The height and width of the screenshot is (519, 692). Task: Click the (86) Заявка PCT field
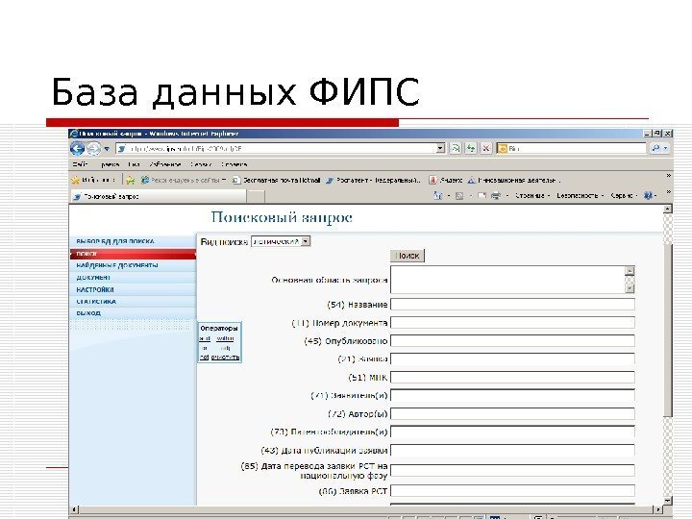(x=512, y=491)
